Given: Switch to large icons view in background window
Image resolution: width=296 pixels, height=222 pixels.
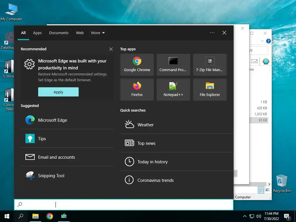Looking at the screenshot, I should point(267,190).
